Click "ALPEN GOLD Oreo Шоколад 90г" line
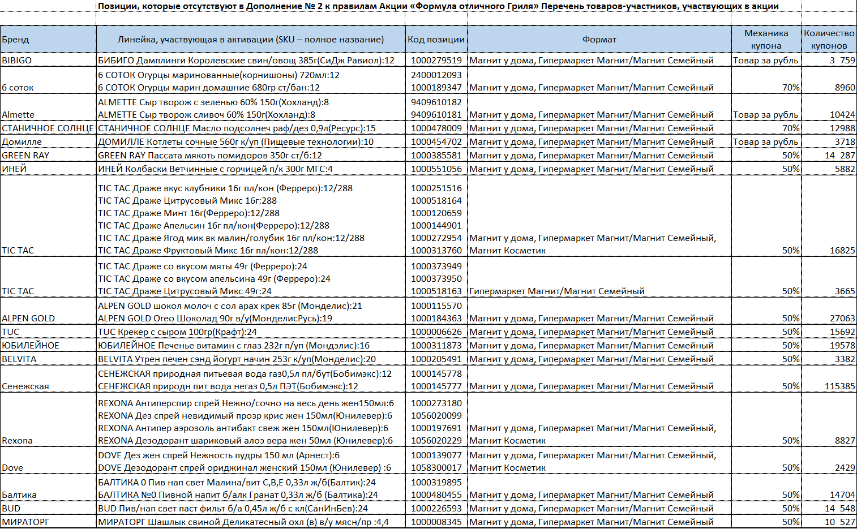This screenshot has height=529, width=857. pyautogui.click(x=215, y=318)
